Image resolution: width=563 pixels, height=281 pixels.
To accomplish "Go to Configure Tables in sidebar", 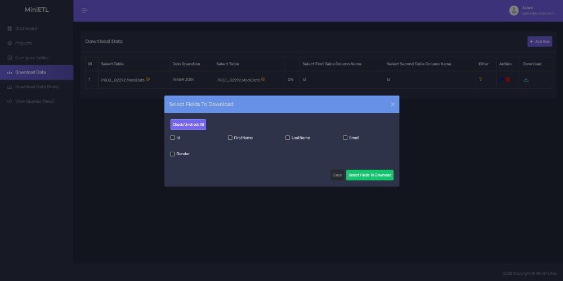I will click(32, 58).
